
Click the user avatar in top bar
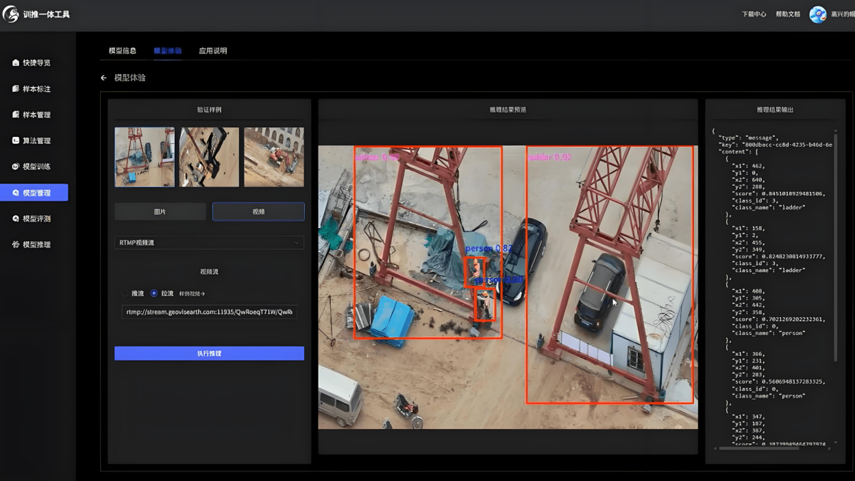[x=818, y=14]
